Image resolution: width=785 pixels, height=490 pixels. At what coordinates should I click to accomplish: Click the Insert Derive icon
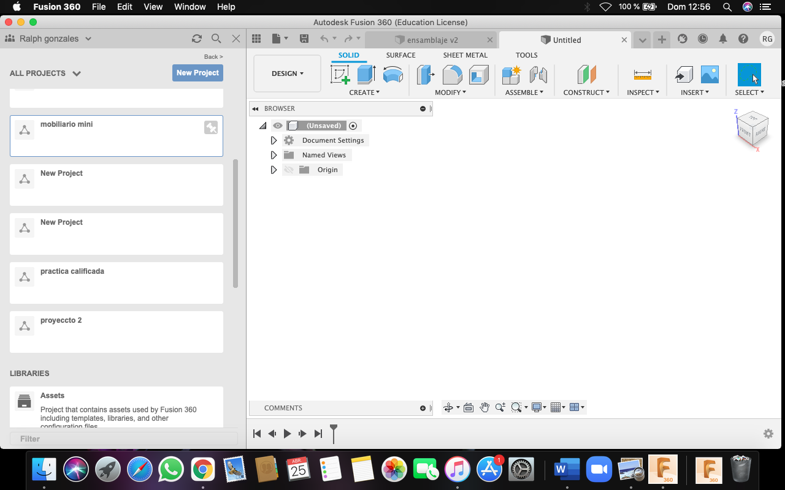point(684,75)
